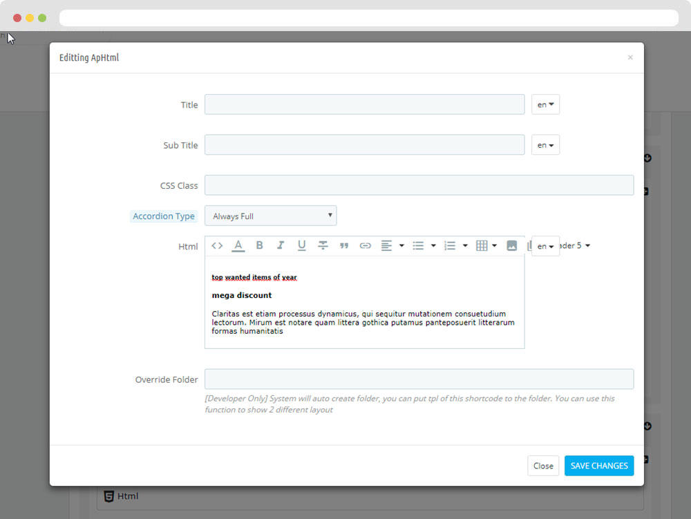The height and width of the screenshot is (519, 691).
Task: Close the Editting ApHtml dialog with X
Action: [x=630, y=57]
